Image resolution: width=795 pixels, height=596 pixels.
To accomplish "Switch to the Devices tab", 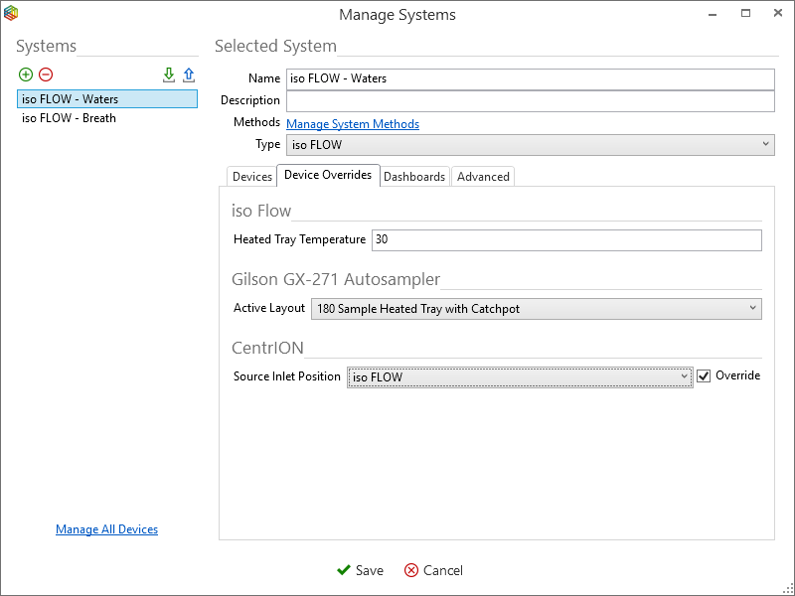I will 251,176.
